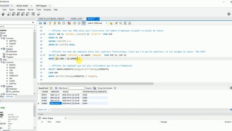The image size is (232, 131).
Task: Toggle the auto-commit mode icon
Action: click(x=84, y=23)
